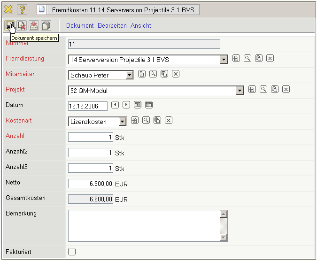The image size is (317, 261).
Task: Expand the Kostenart dropdown
Action: (x=123, y=122)
